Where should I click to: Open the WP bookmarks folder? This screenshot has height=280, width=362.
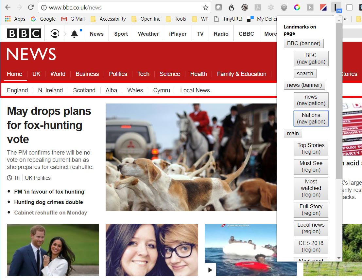coord(200,19)
